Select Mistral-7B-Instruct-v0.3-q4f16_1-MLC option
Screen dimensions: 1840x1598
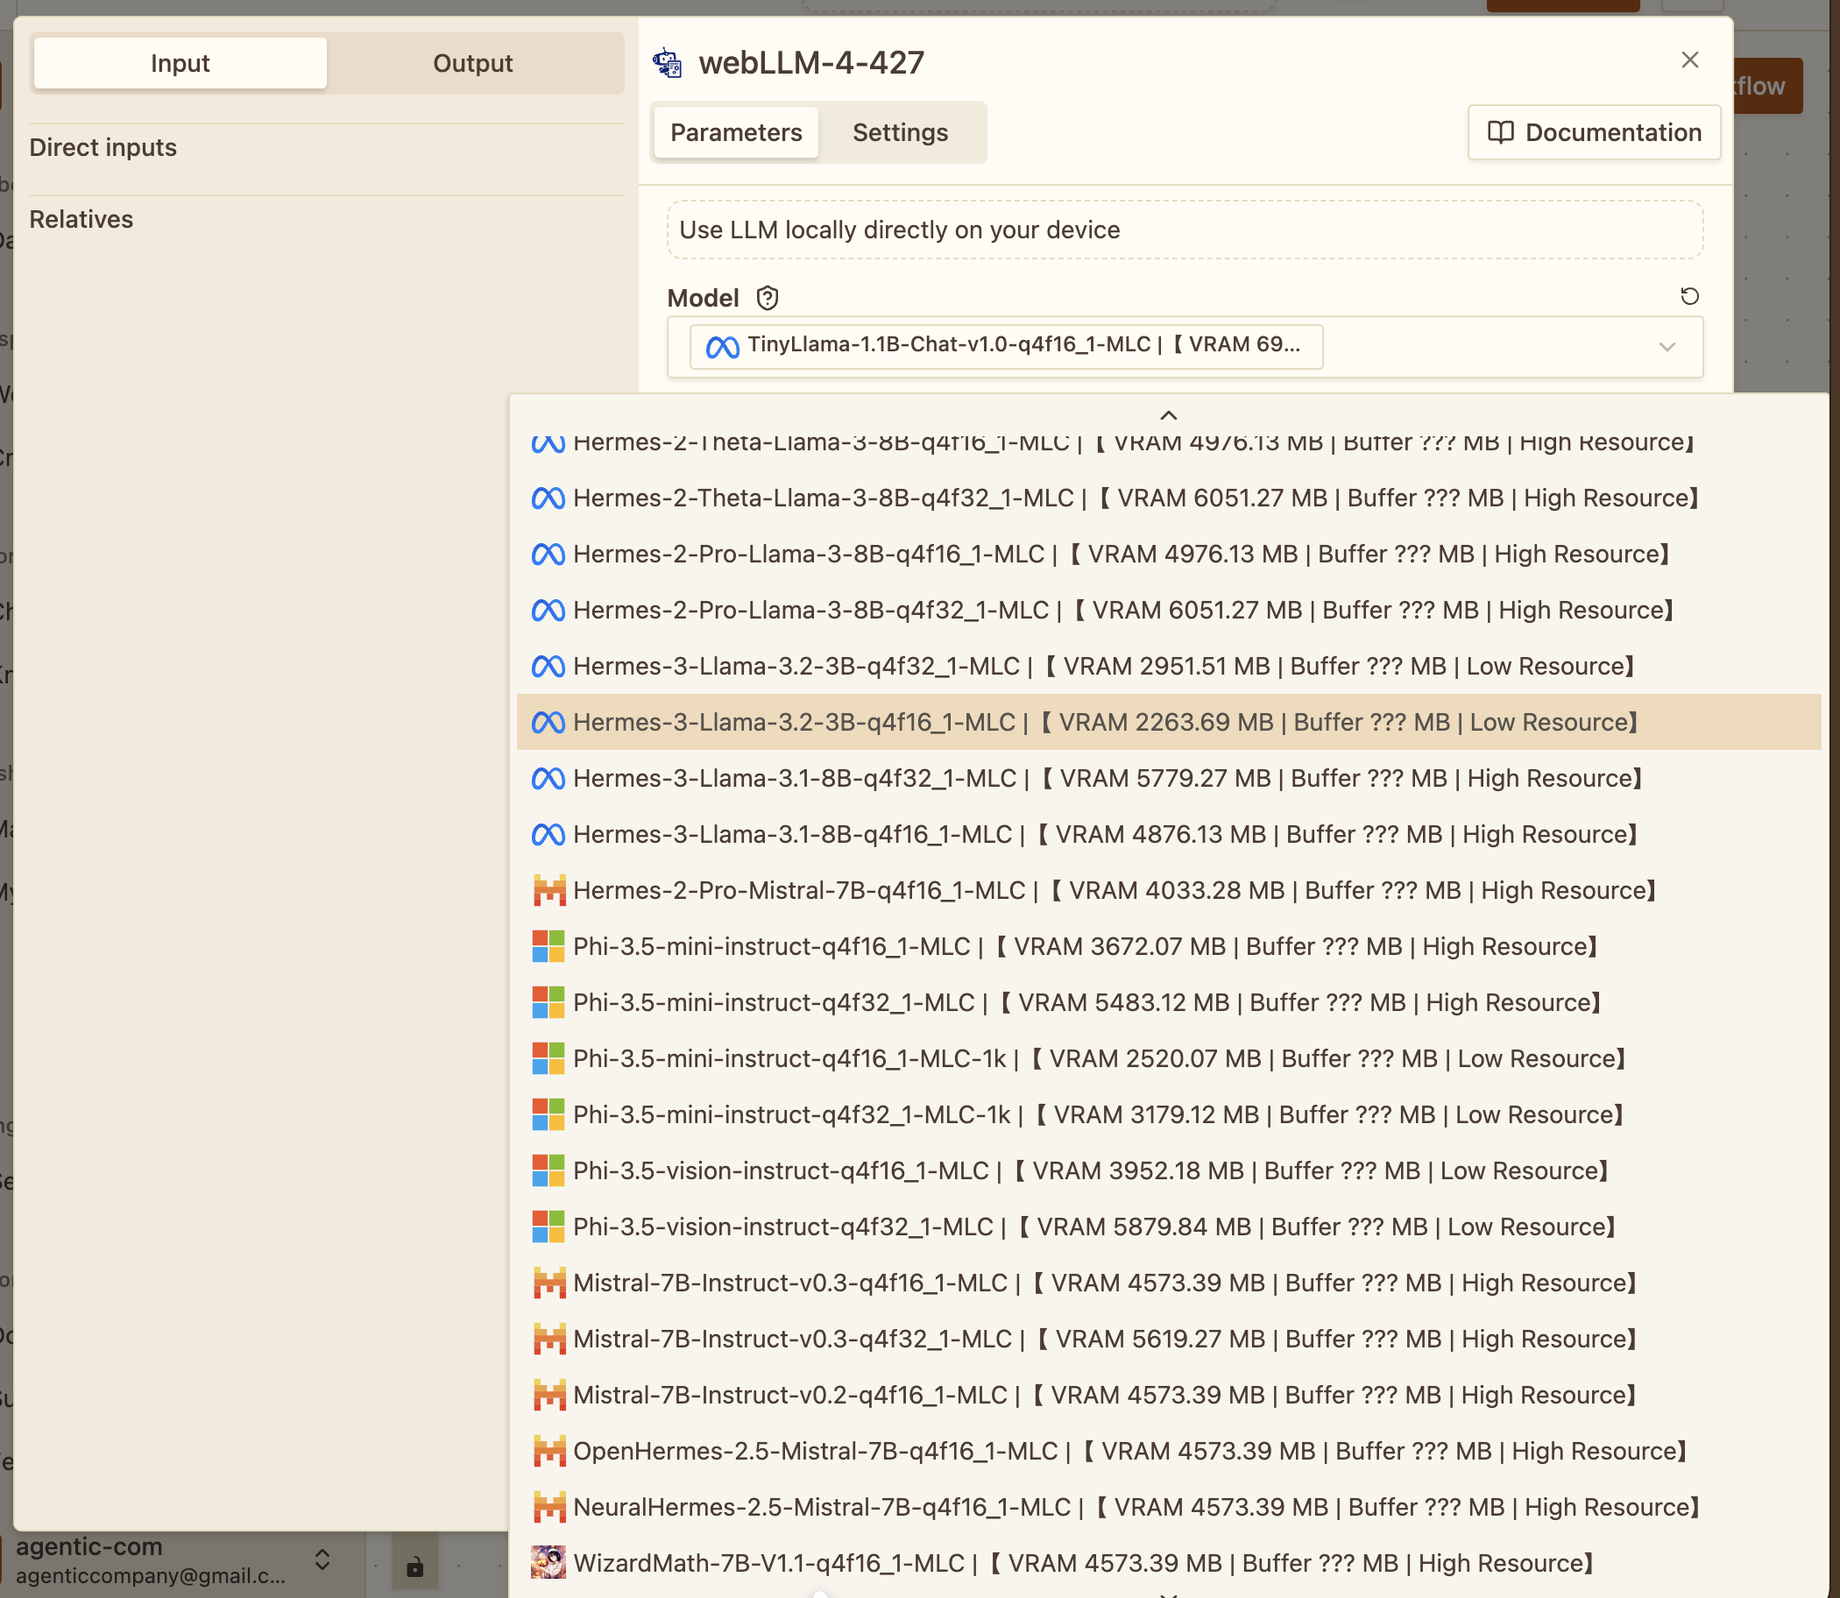[1168, 1283]
